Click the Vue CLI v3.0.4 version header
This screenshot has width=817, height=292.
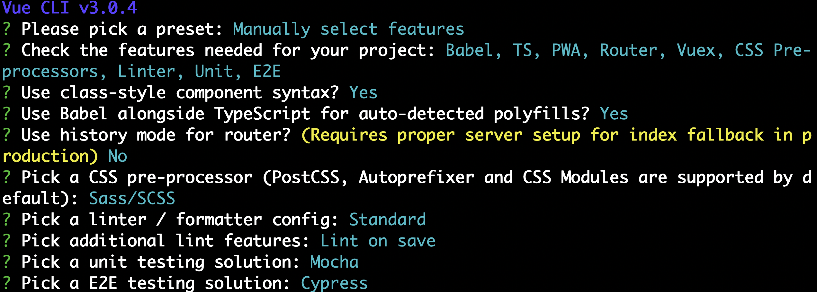coord(69,8)
